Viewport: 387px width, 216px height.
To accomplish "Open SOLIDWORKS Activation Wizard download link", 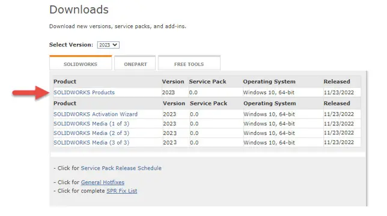I will (96, 114).
